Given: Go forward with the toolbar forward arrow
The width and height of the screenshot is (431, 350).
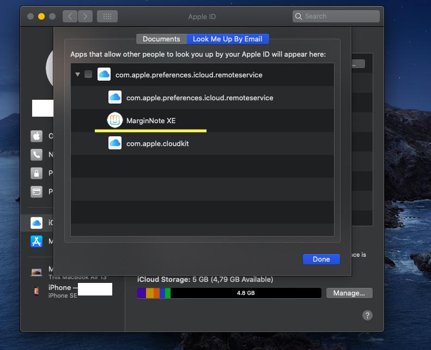Looking at the screenshot, I should click(85, 16).
